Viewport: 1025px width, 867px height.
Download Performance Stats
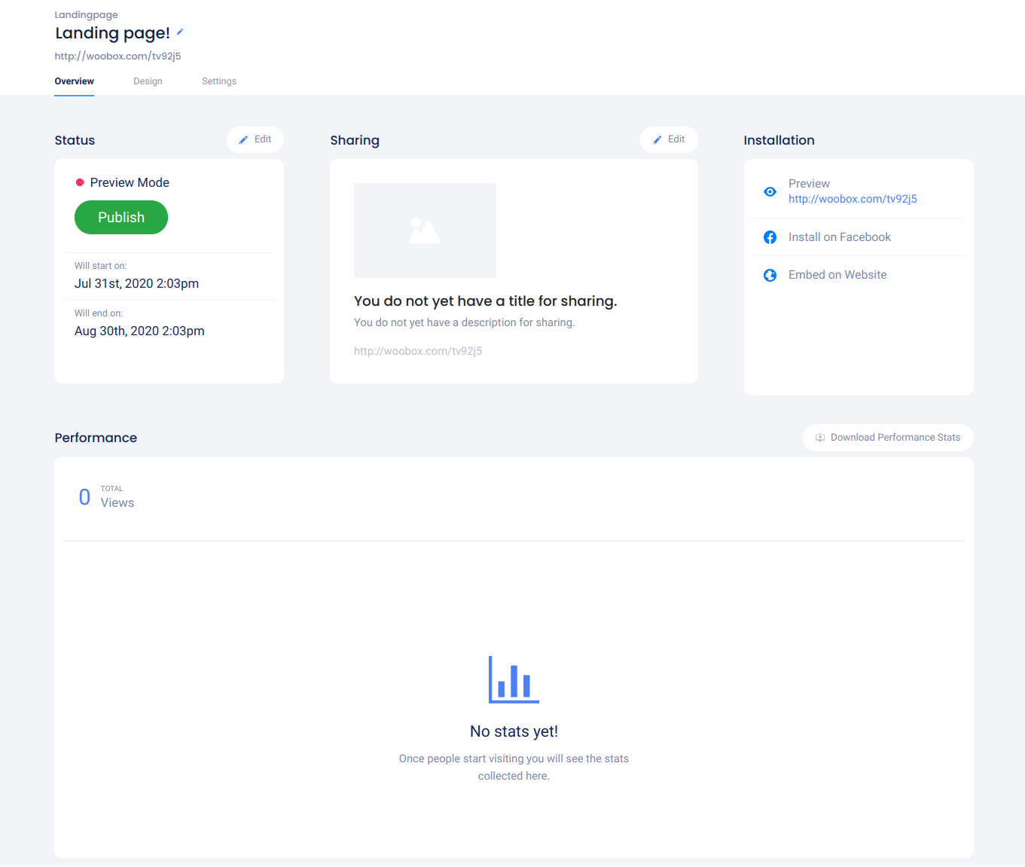click(x=888, y=438)
